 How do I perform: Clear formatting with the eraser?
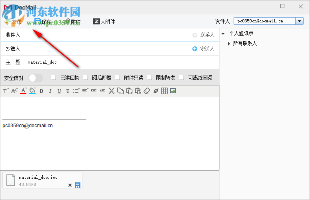tap(147, 91)
